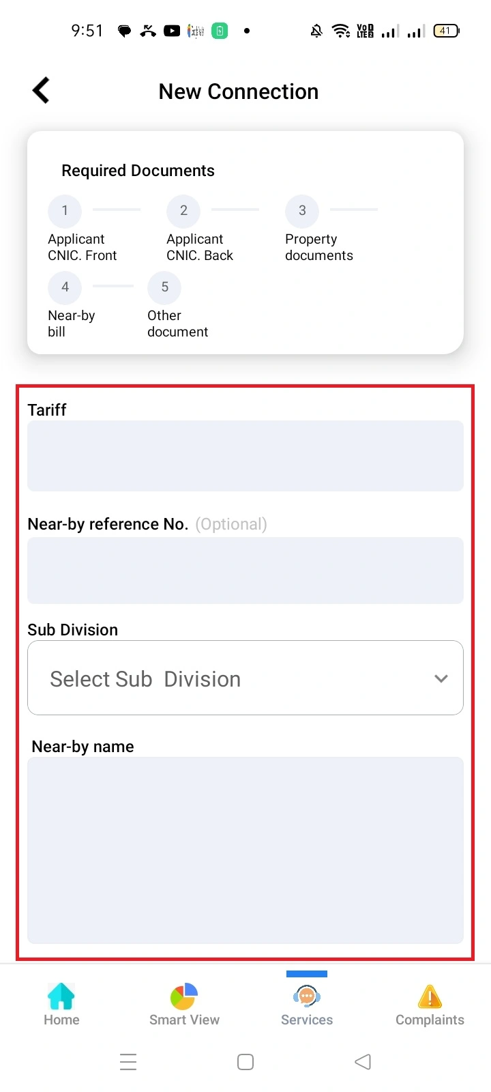
Task: Tap step 3 Property documents circle
Action: click(301, 211)
